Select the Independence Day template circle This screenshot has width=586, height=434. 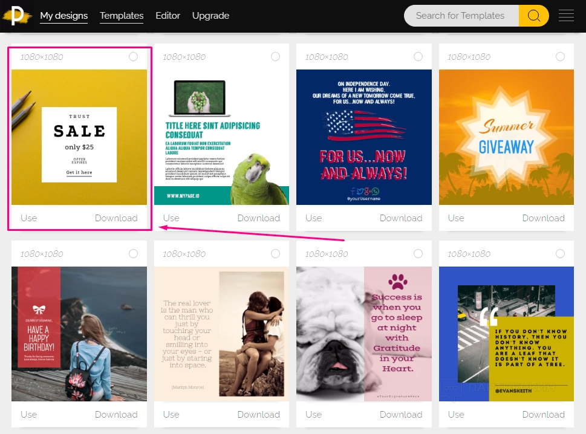click(418, 56)
